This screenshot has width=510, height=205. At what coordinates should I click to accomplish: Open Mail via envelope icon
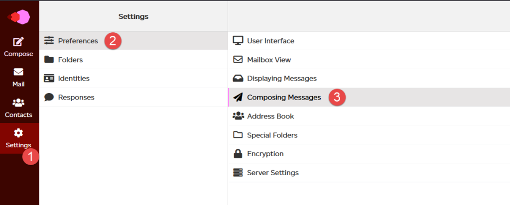18,72
